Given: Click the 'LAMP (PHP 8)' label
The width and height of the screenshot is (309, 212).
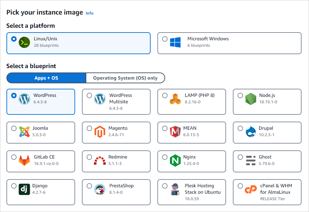Looking at the screenshot, I should 200,95.
